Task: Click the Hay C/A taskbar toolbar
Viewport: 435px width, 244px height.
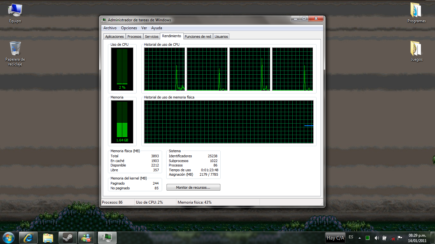Action: tap(335, 238)
